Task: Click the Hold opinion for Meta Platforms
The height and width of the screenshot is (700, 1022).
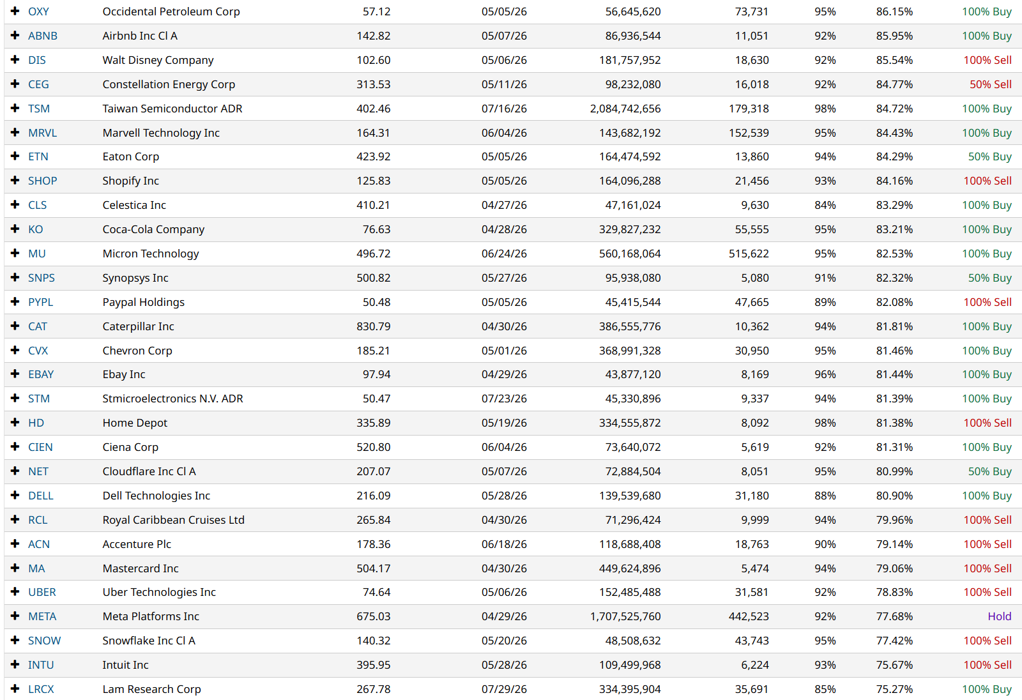Action: (1000, 616)
